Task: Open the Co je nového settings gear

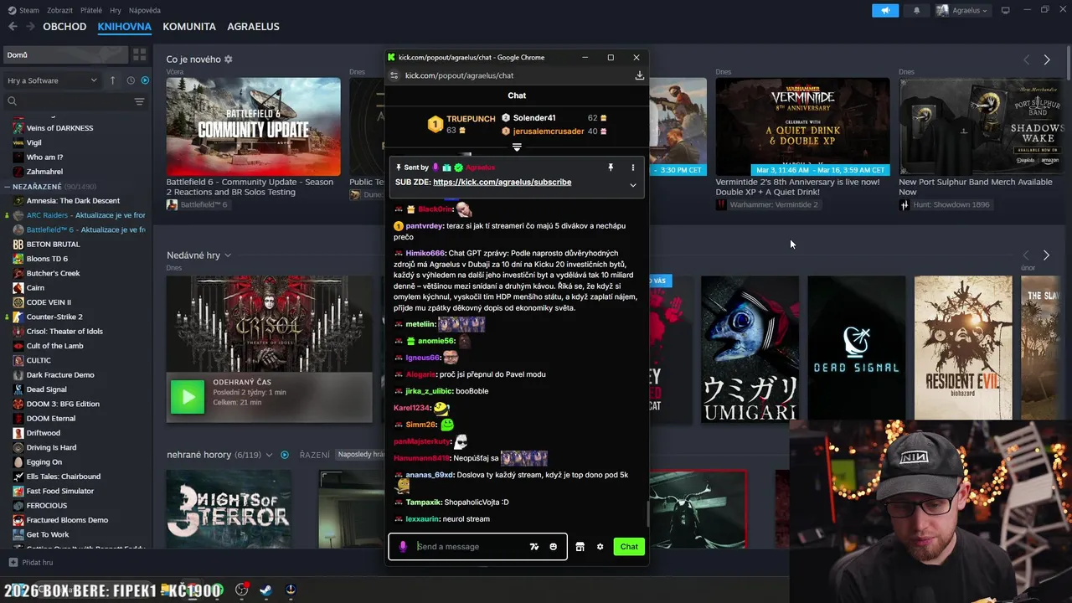Action: click(229, 59)
